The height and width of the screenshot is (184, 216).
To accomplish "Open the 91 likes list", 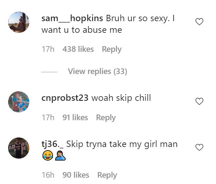I will tap(75, 117).
